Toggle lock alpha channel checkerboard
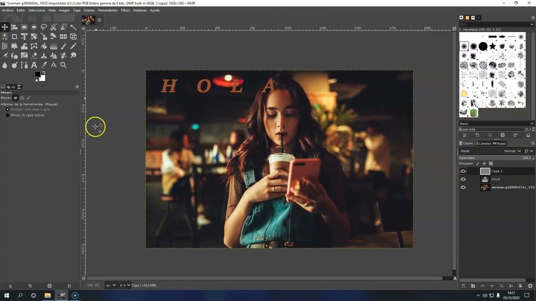 (491, 163)
